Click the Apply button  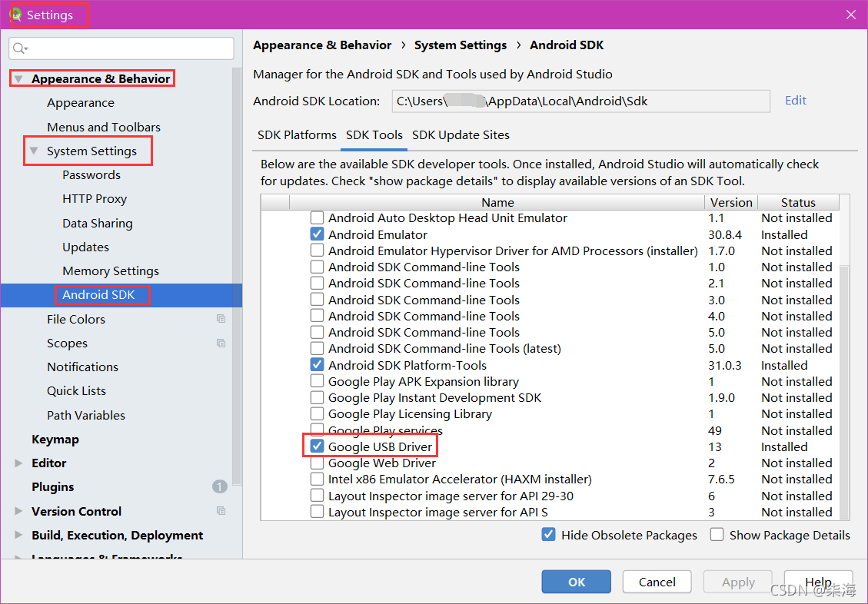pyautogui.click(x=738, y=582)
